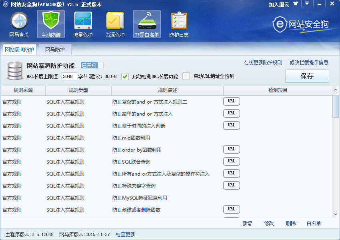This screenshot has width=340, height=240.
Task: Click scrollbar down arrow in rule list
Action: pyautogui.click(x=336, y=214)
